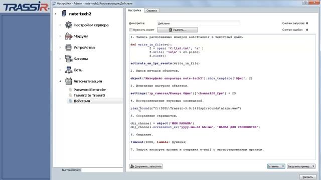
Task: Collapse the note-tech2 tree node
Action: (56, 13)
